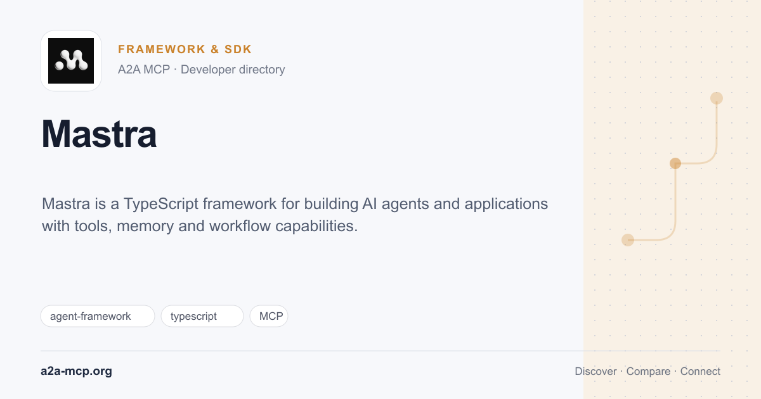Click the "FRAMEWORK & SDK" category label
Screen dimensions: 761x399
click(185, 49)
